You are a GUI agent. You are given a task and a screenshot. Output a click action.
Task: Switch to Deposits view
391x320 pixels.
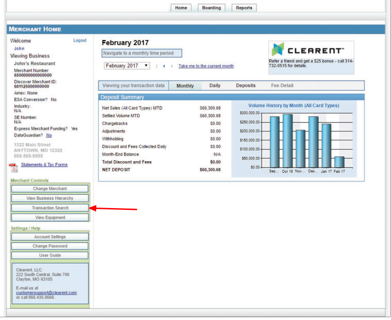(246, 85)
